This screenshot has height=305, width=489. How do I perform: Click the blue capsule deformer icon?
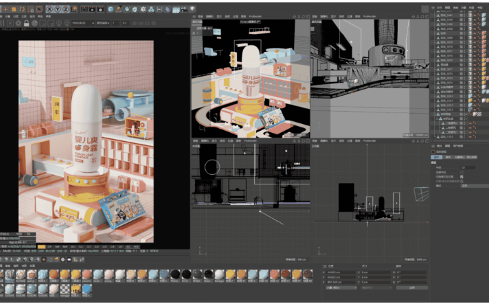click(168, 9)
